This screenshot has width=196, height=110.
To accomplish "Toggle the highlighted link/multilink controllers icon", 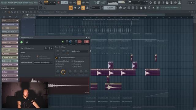I will pos(83,8).
